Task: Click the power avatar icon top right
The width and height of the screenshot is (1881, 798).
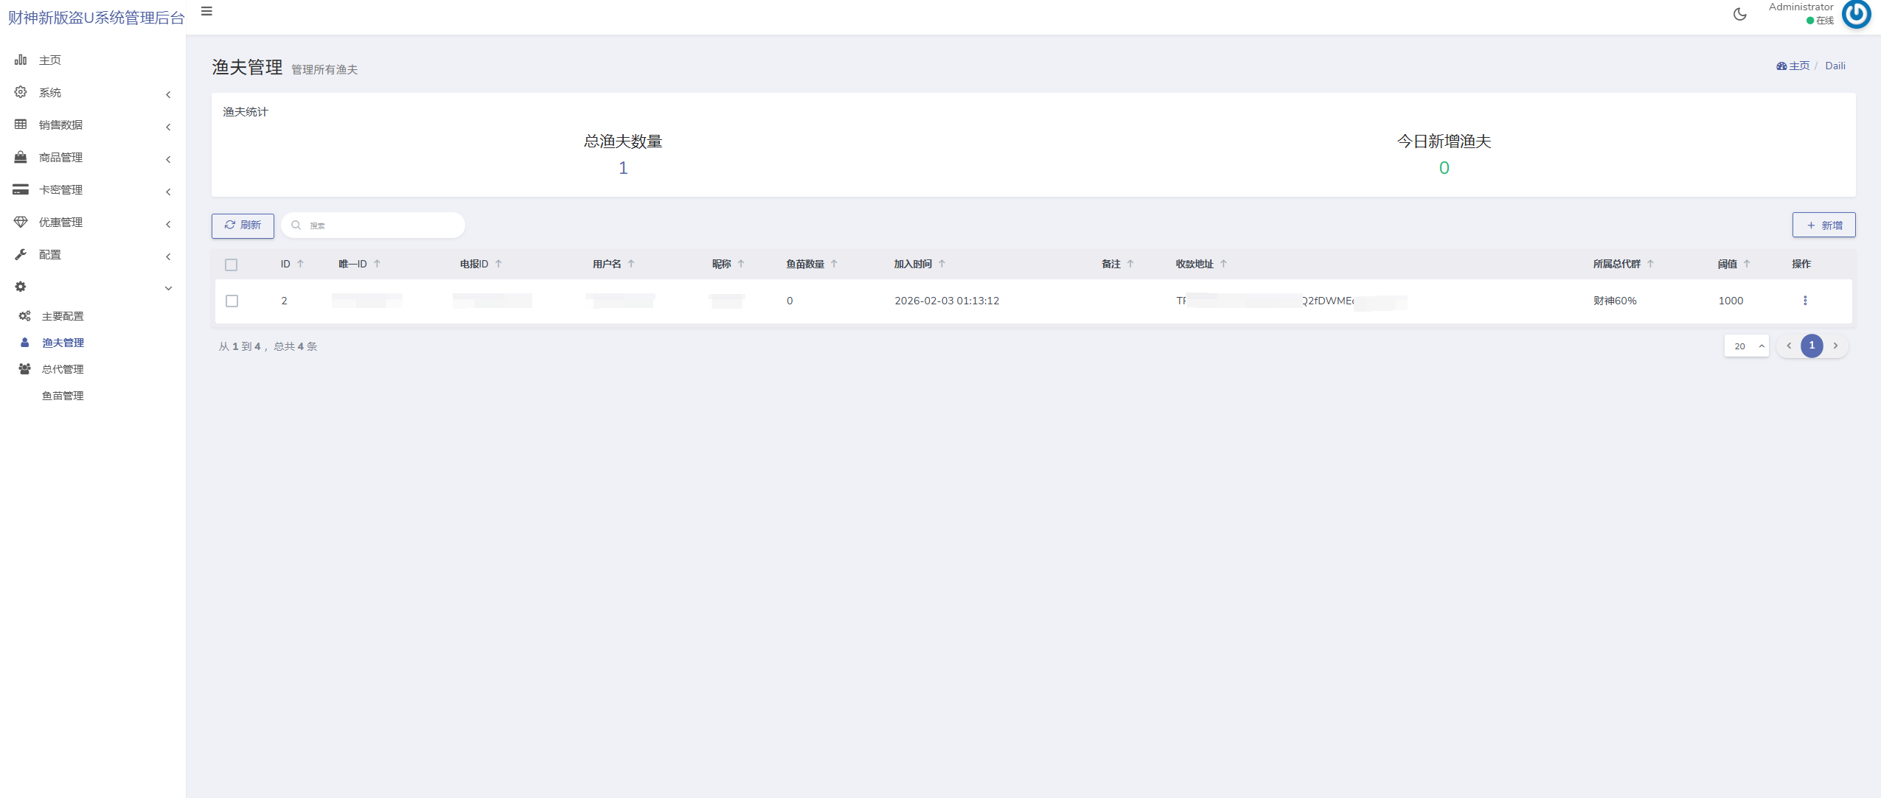Action: click(x=1856, y=14)
